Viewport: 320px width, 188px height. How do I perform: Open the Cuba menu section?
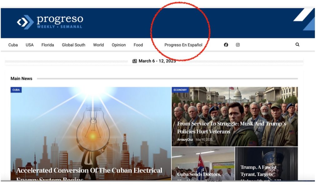13,45
